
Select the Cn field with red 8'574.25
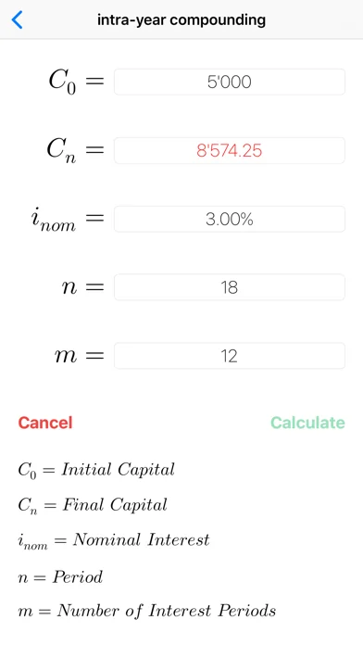click(230, 150)
